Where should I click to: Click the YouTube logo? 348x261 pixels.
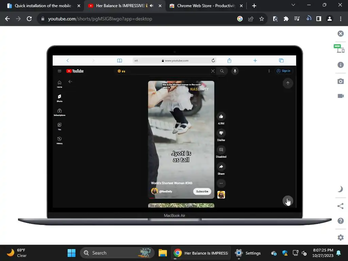coord(75,71)
